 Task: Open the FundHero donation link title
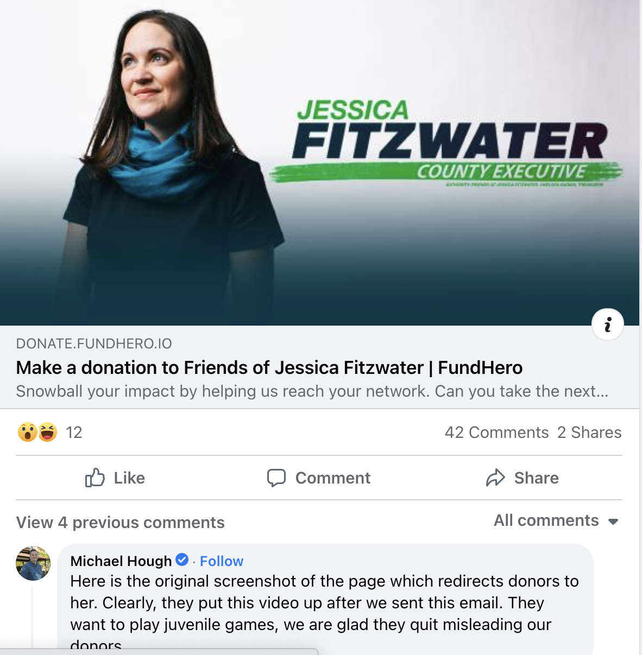click(x=269, y=367)
